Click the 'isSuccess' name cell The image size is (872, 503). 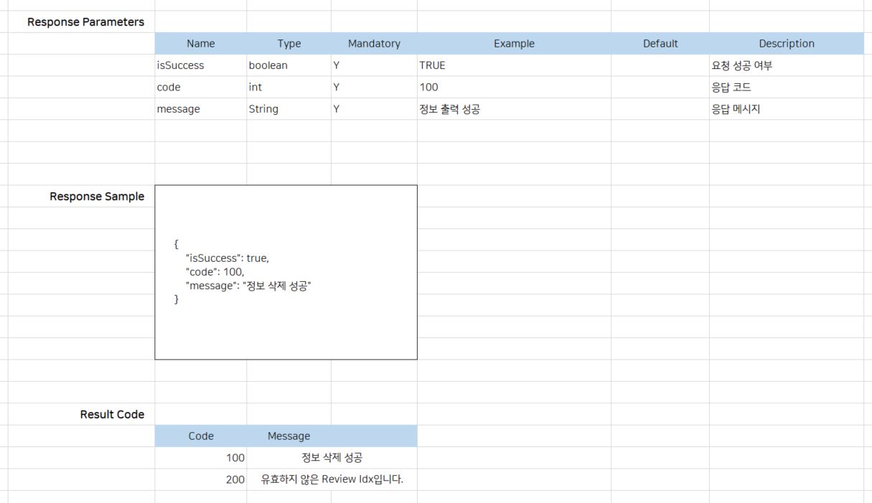point(181,65)
